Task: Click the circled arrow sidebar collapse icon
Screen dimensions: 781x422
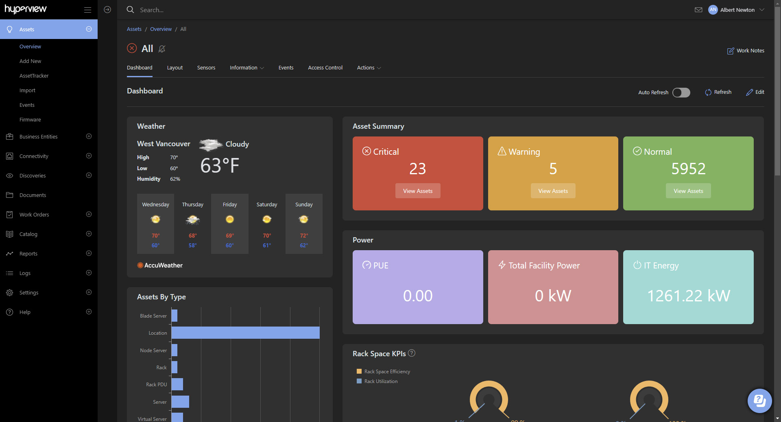Action: pyautogui.click(x=107, y=10)
